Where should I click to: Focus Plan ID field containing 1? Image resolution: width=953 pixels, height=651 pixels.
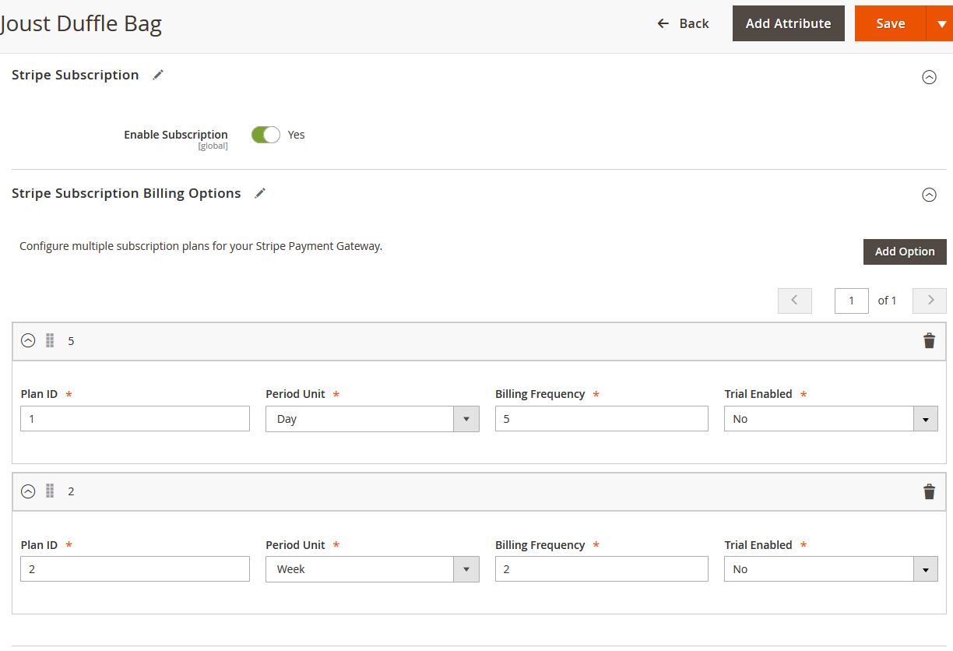135,418
